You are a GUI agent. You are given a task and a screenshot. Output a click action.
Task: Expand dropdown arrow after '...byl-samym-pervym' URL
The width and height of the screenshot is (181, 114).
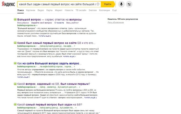pyautogui.click(x=79, y=87)
